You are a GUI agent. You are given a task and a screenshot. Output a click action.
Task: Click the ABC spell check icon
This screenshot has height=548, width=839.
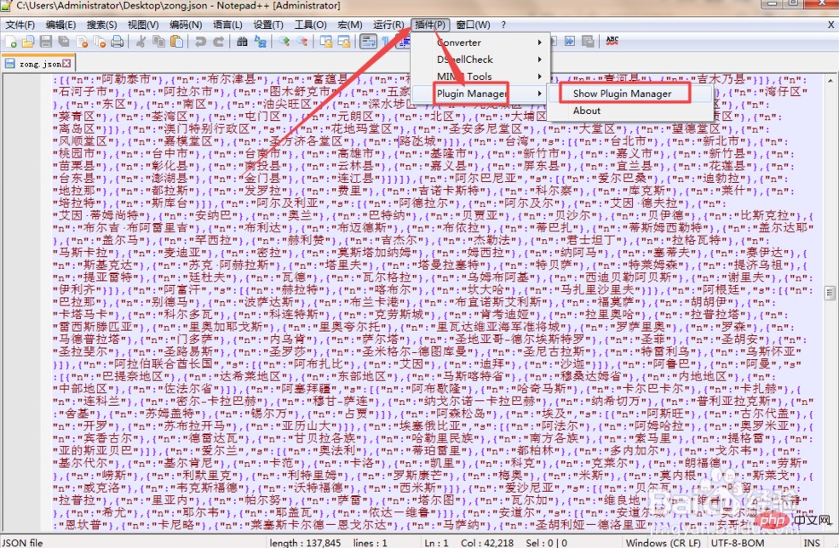(612, 40)
